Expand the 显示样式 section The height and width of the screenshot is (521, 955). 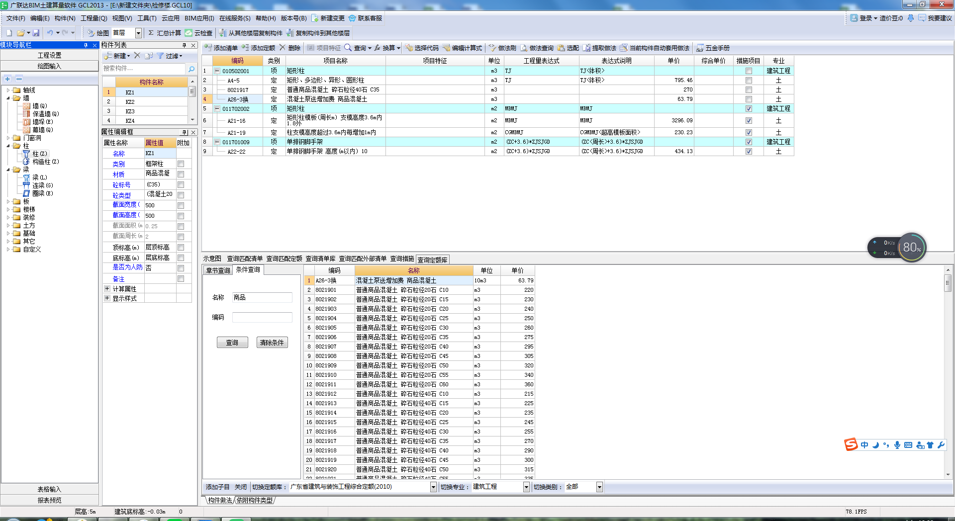107,298
